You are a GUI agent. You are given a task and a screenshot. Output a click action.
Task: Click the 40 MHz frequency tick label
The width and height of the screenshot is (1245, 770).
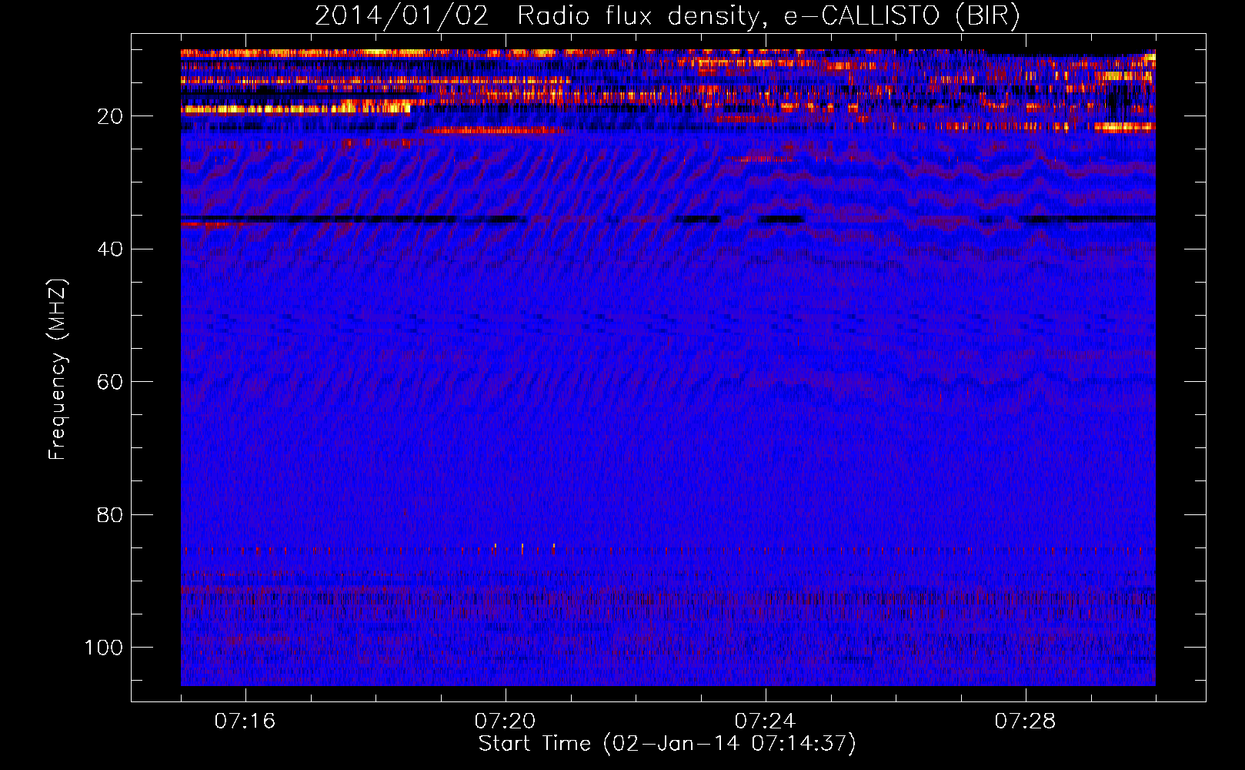(110, 249)
